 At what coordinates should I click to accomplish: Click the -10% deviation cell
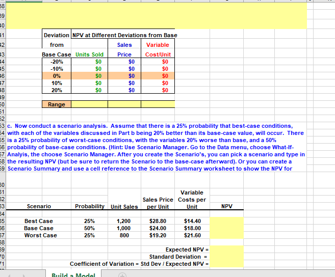[x=57, y=69]
